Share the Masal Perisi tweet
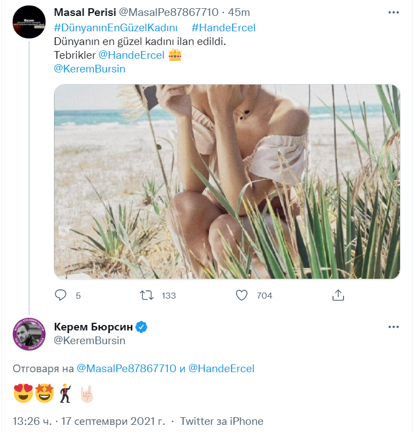 click(x=339, y=295)
